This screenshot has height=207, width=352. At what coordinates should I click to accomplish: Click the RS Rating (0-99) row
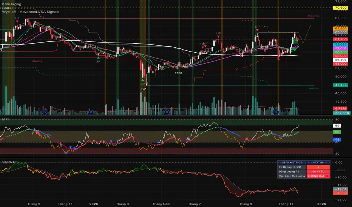pos(304,167)
